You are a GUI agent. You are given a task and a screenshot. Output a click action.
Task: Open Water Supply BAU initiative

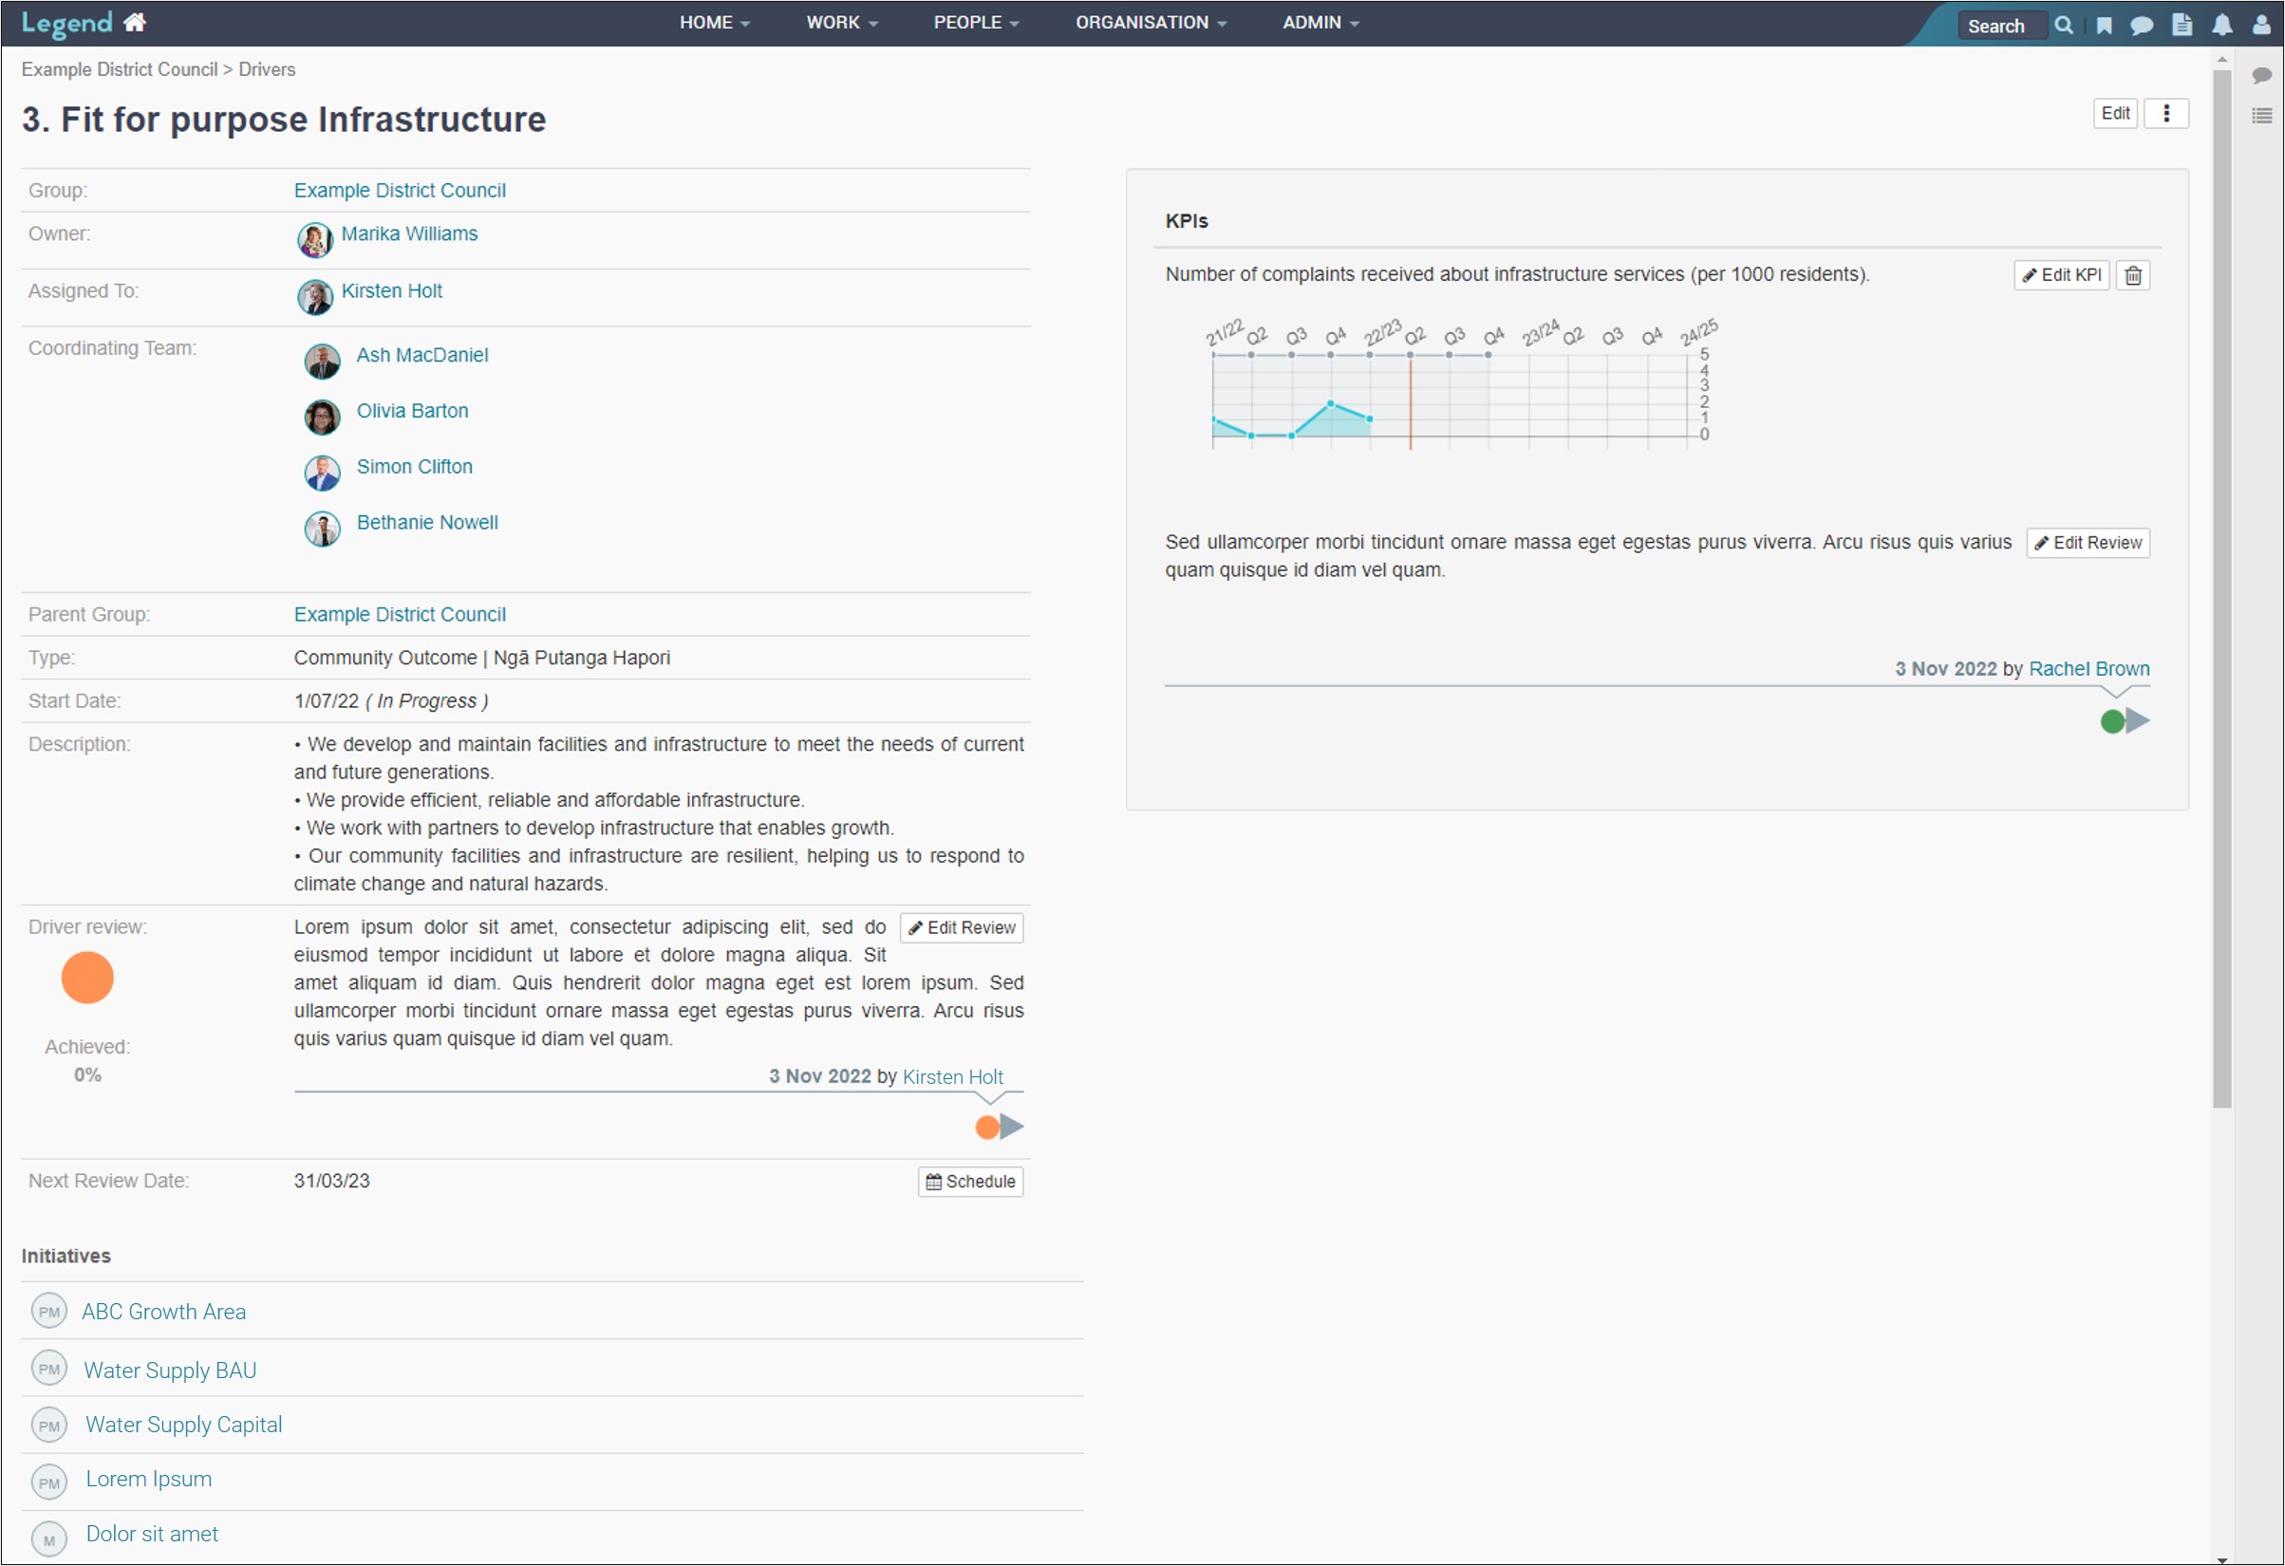[x=170, y=1370]
